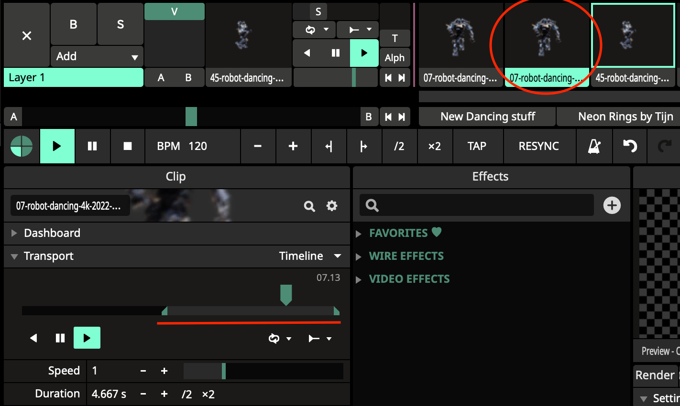
Task: Click the clip Speed slider
Action: [x=263, y=371]
